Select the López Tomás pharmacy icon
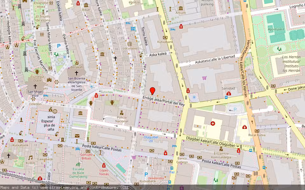The width and height of the screenshot is (305, 190). [104, 165]
